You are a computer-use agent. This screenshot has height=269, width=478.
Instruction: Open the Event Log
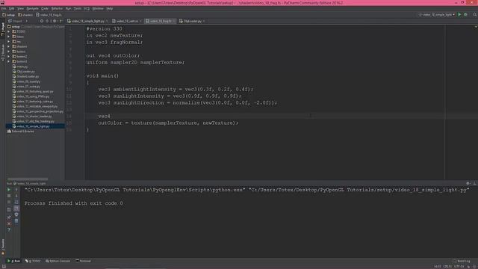(462, 261)
